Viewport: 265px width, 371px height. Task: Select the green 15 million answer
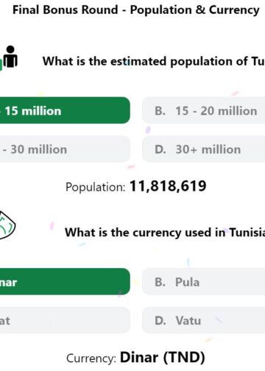[x=65, y=110]
